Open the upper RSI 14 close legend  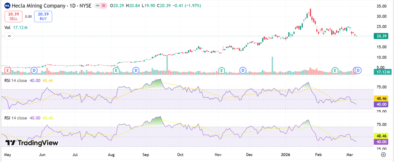coord(16,80)
